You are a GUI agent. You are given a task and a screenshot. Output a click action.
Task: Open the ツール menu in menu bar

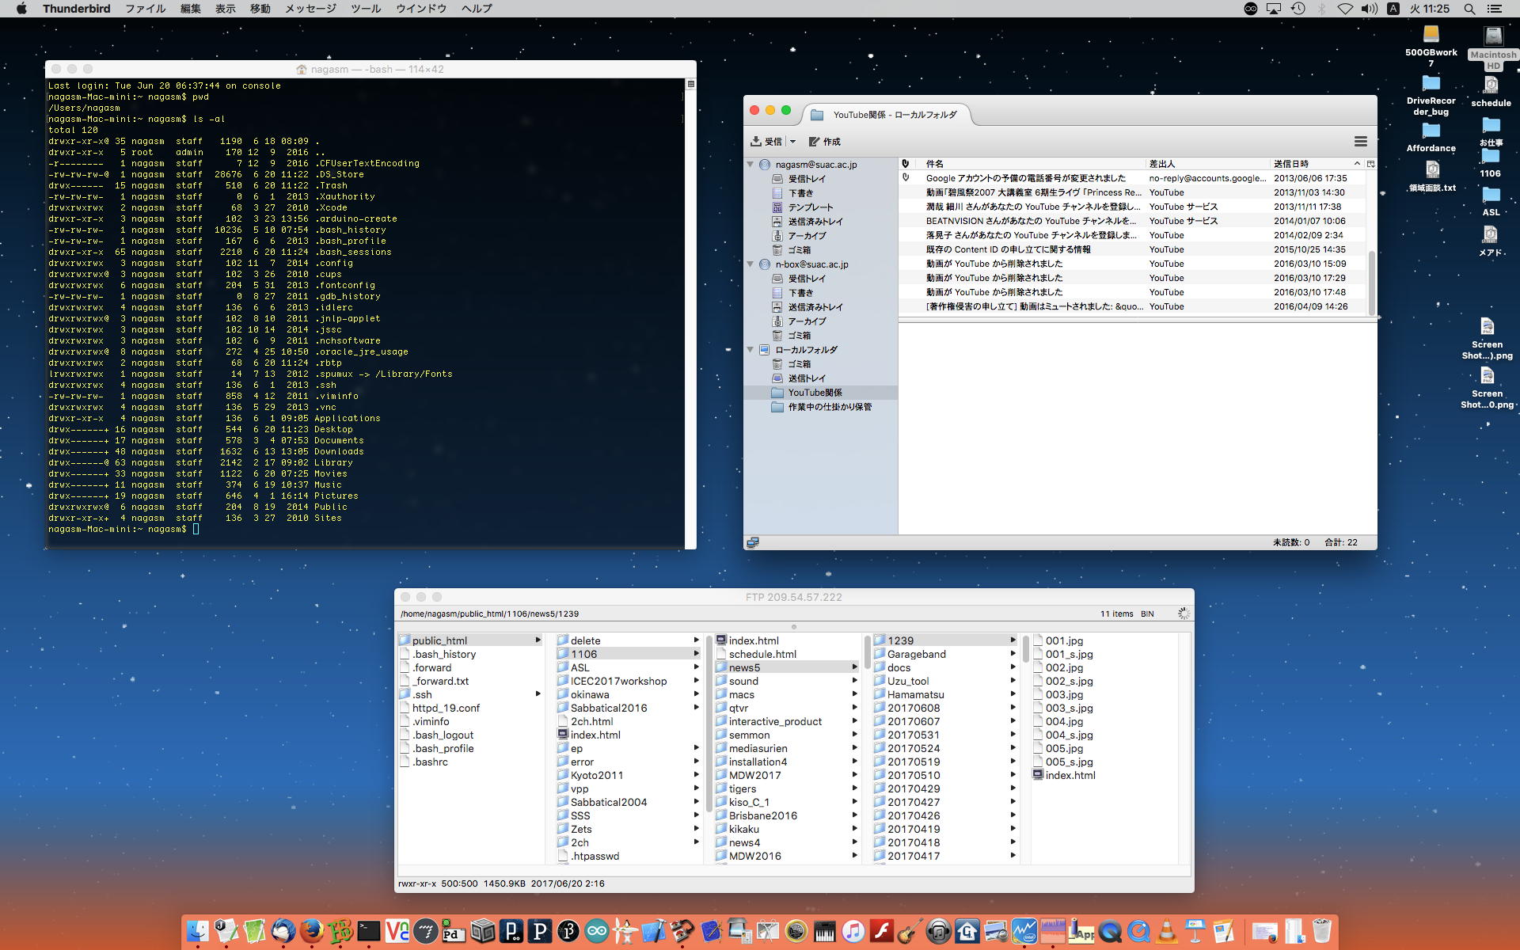pos(365,9)
